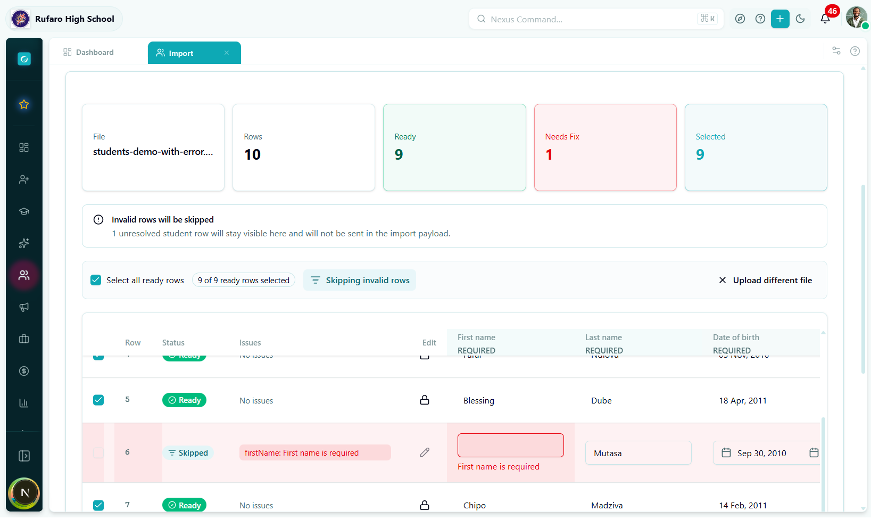Click the N avatar at sidebar bottom
Viewport: 871px width, 519px height.
(x=24, y=493)
